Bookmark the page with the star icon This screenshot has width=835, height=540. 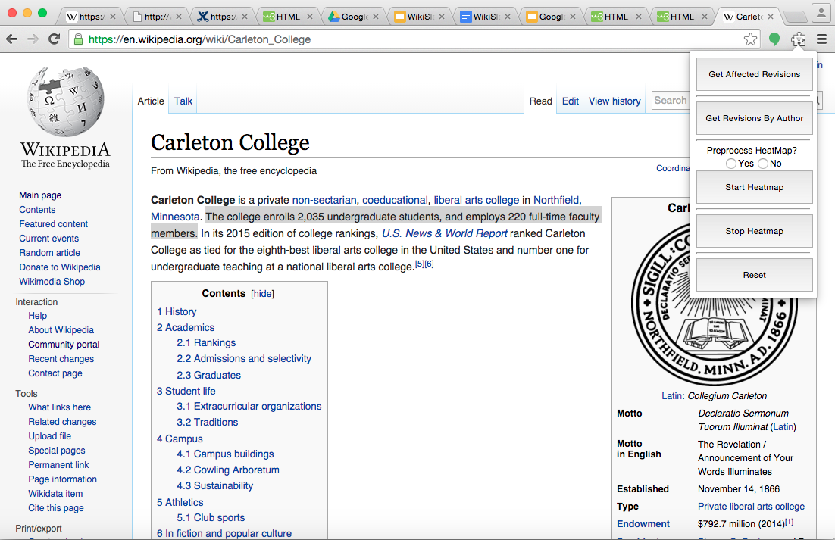[x=749, y=40]
